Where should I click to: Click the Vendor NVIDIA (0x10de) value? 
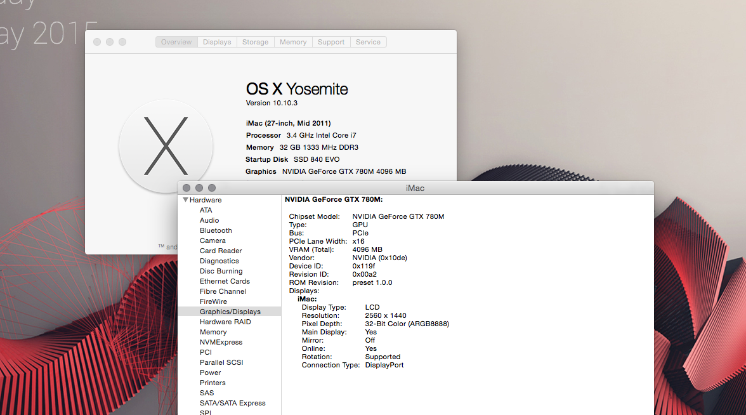(x=379, y=258)
